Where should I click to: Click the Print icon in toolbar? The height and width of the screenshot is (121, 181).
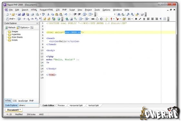(x=32, y=14)
